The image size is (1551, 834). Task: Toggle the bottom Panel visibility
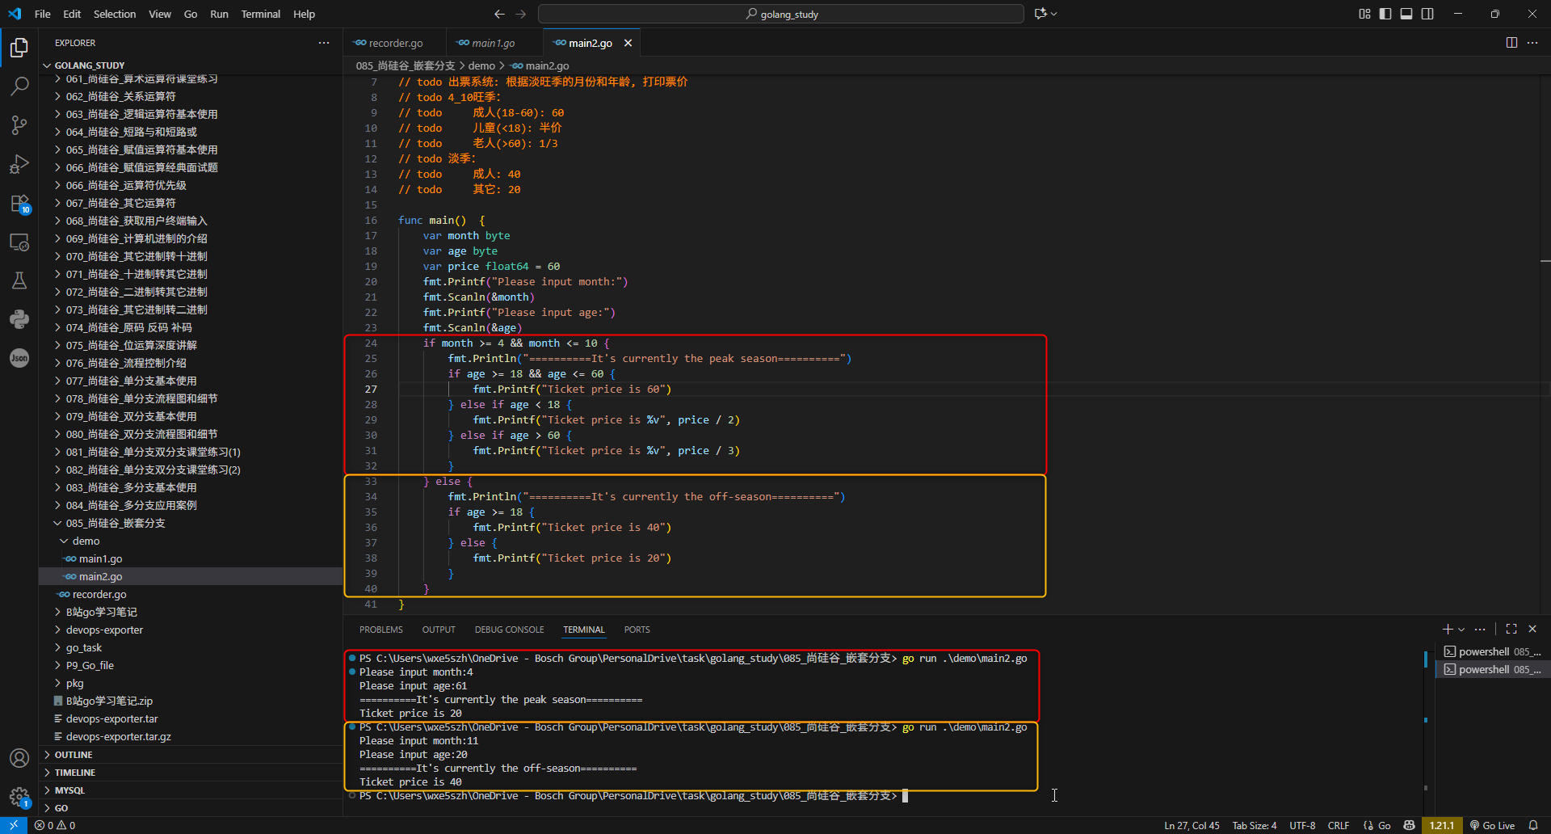click(x=1406, y=14)
